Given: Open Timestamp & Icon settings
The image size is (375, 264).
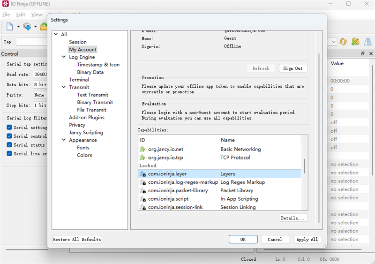Looking at the screenshot, I should pos(98,65).
